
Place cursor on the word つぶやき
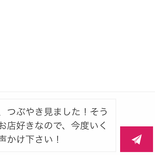25,112
